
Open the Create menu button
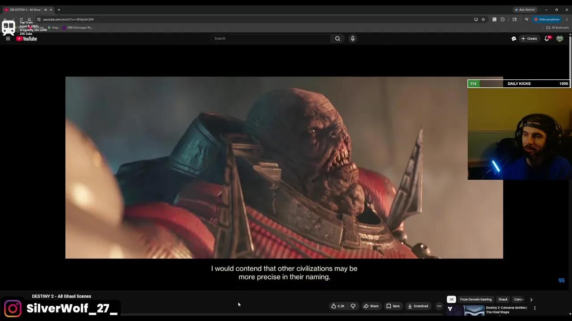point(529,39)
